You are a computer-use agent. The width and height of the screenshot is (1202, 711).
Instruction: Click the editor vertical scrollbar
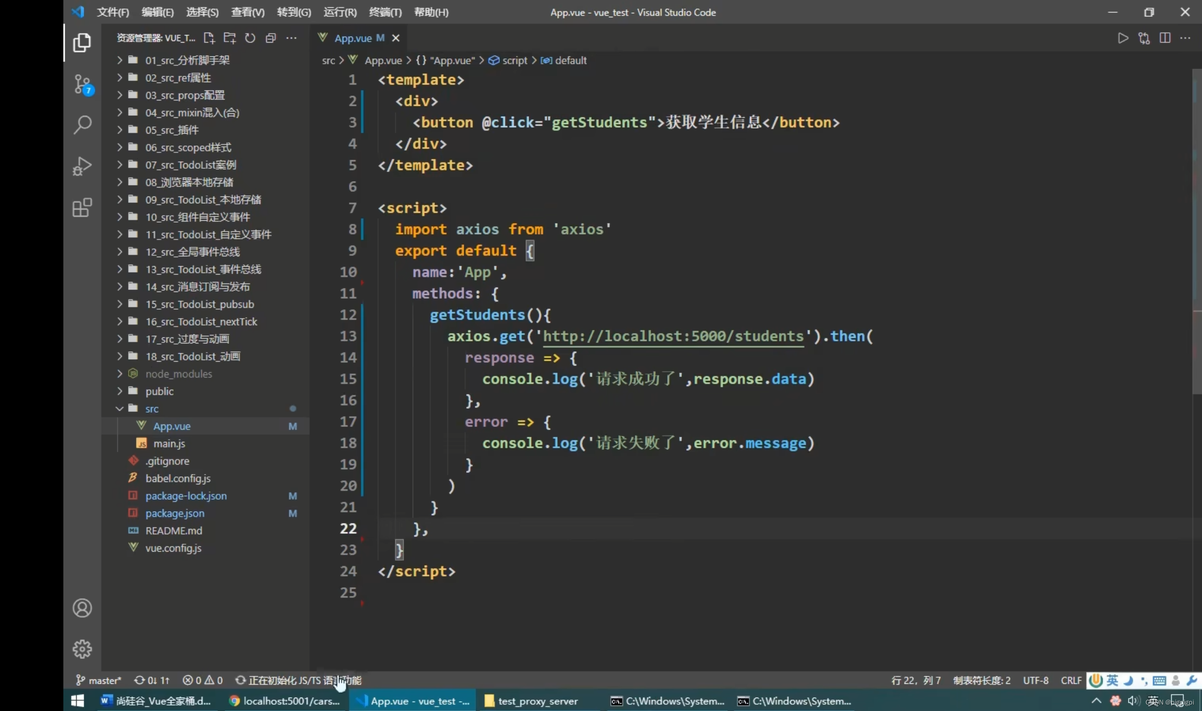pyautogui.click(x=1197, y=233)
